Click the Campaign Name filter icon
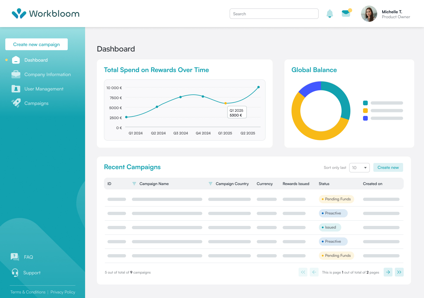Image resolution: width=424 pixels, height=298 pixels. (134, 184)
